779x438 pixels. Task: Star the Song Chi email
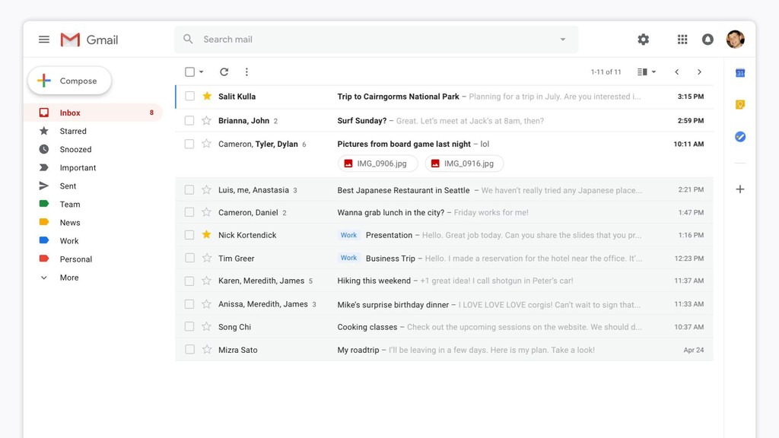tap(207, 326)
